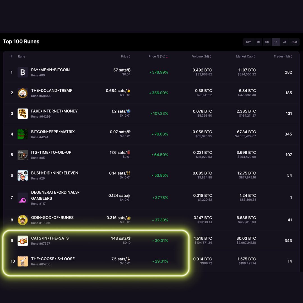The height and width of the screenshot is (303, 303).
Task: Click the 30.01% price change value
Action: coord(160,241)
